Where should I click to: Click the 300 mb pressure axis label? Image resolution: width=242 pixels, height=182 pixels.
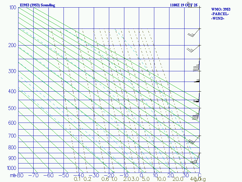pos(12,71)
